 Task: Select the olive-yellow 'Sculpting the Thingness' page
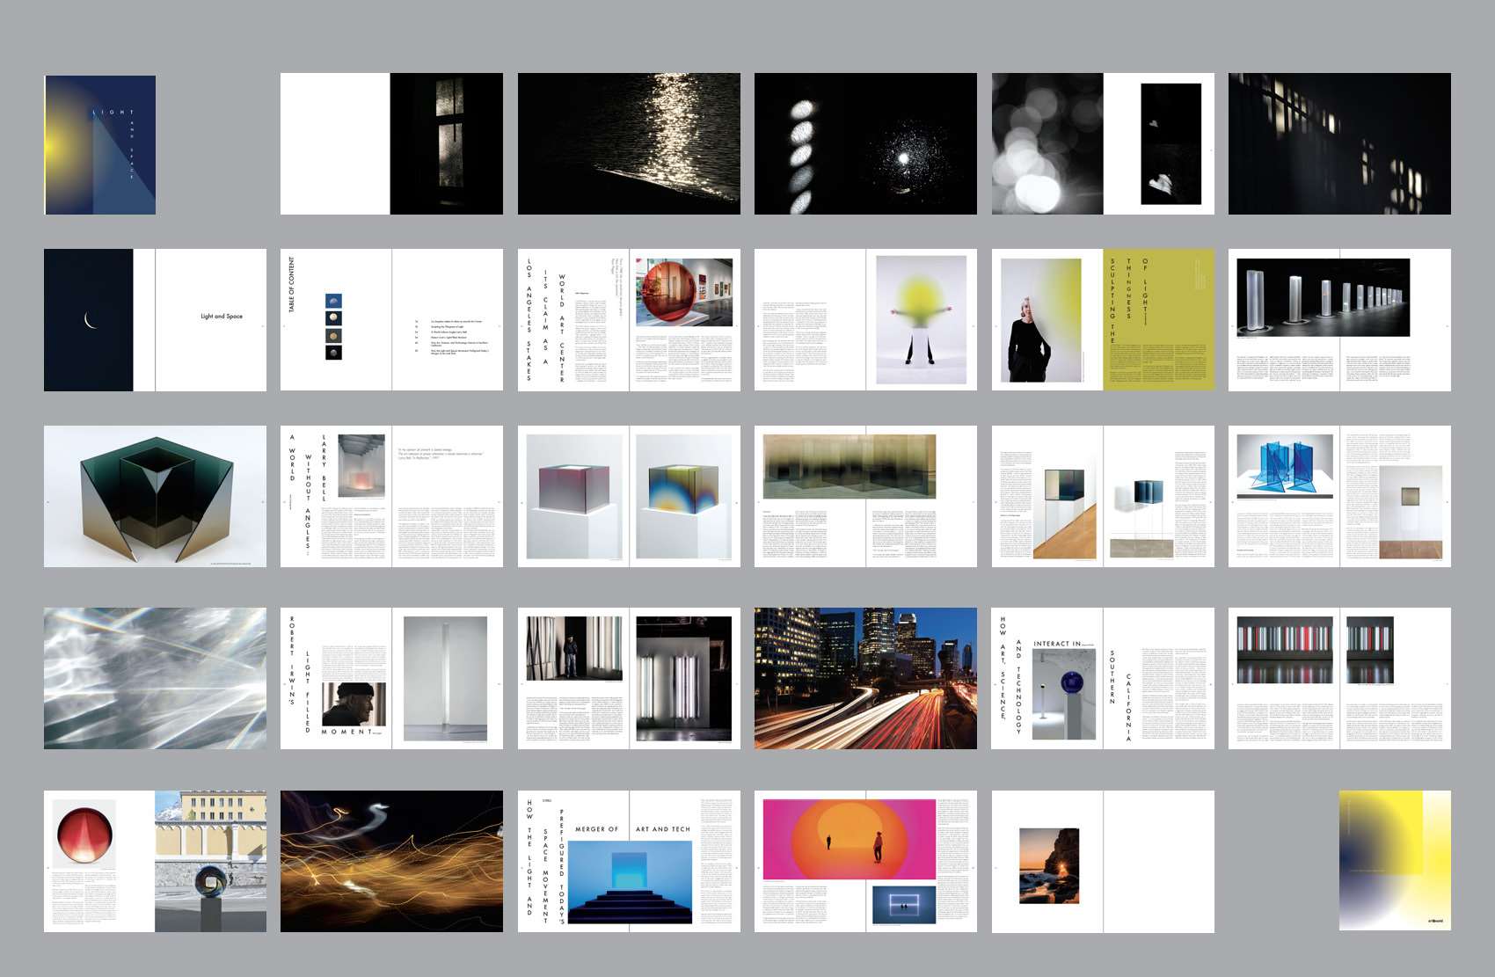tap(1158, 320)
